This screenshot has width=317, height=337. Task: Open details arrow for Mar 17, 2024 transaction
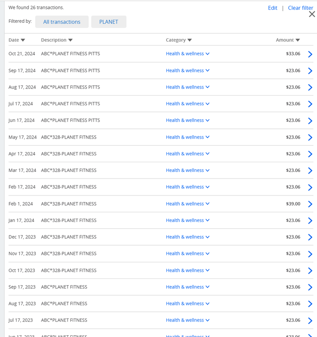pyautogui.click(x=310, y=171)
